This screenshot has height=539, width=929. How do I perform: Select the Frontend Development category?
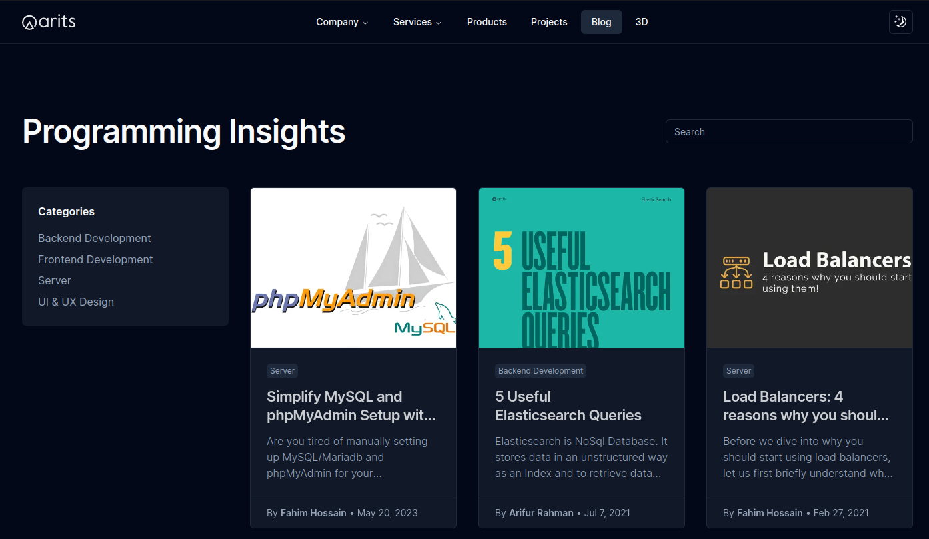pyautogui.click(x=95, y=259)
